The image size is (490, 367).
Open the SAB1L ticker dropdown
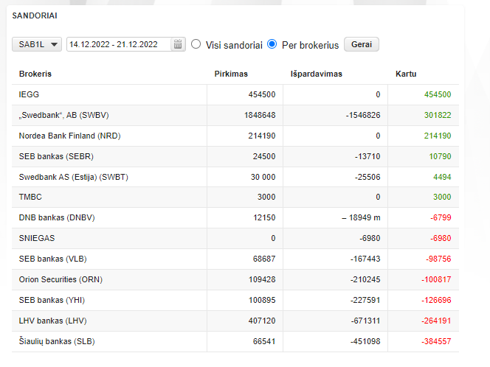[x=37, y=44]
